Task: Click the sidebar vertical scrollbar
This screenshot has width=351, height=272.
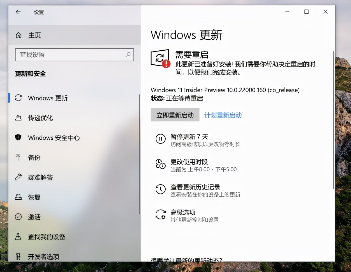Action: [x=139, y=154]
